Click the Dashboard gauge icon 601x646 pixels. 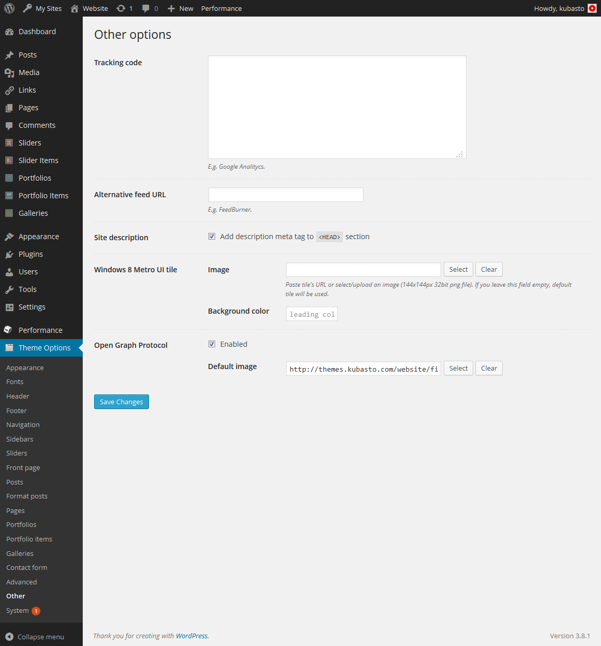(x=9, y=32)
